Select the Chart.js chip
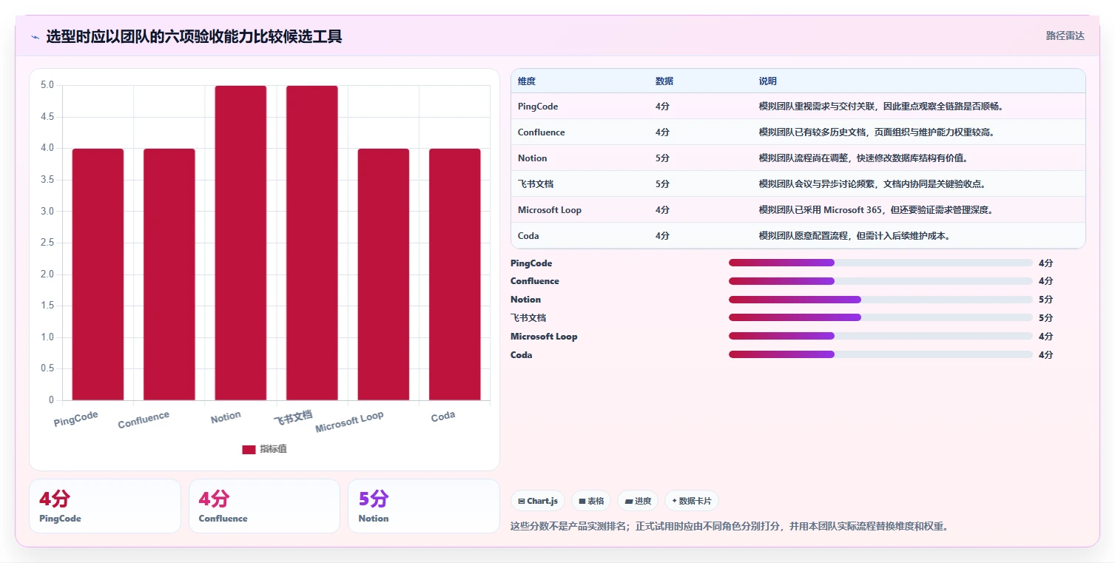 point(538,501)
